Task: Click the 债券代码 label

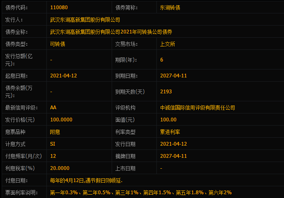Action: point(16,8)
